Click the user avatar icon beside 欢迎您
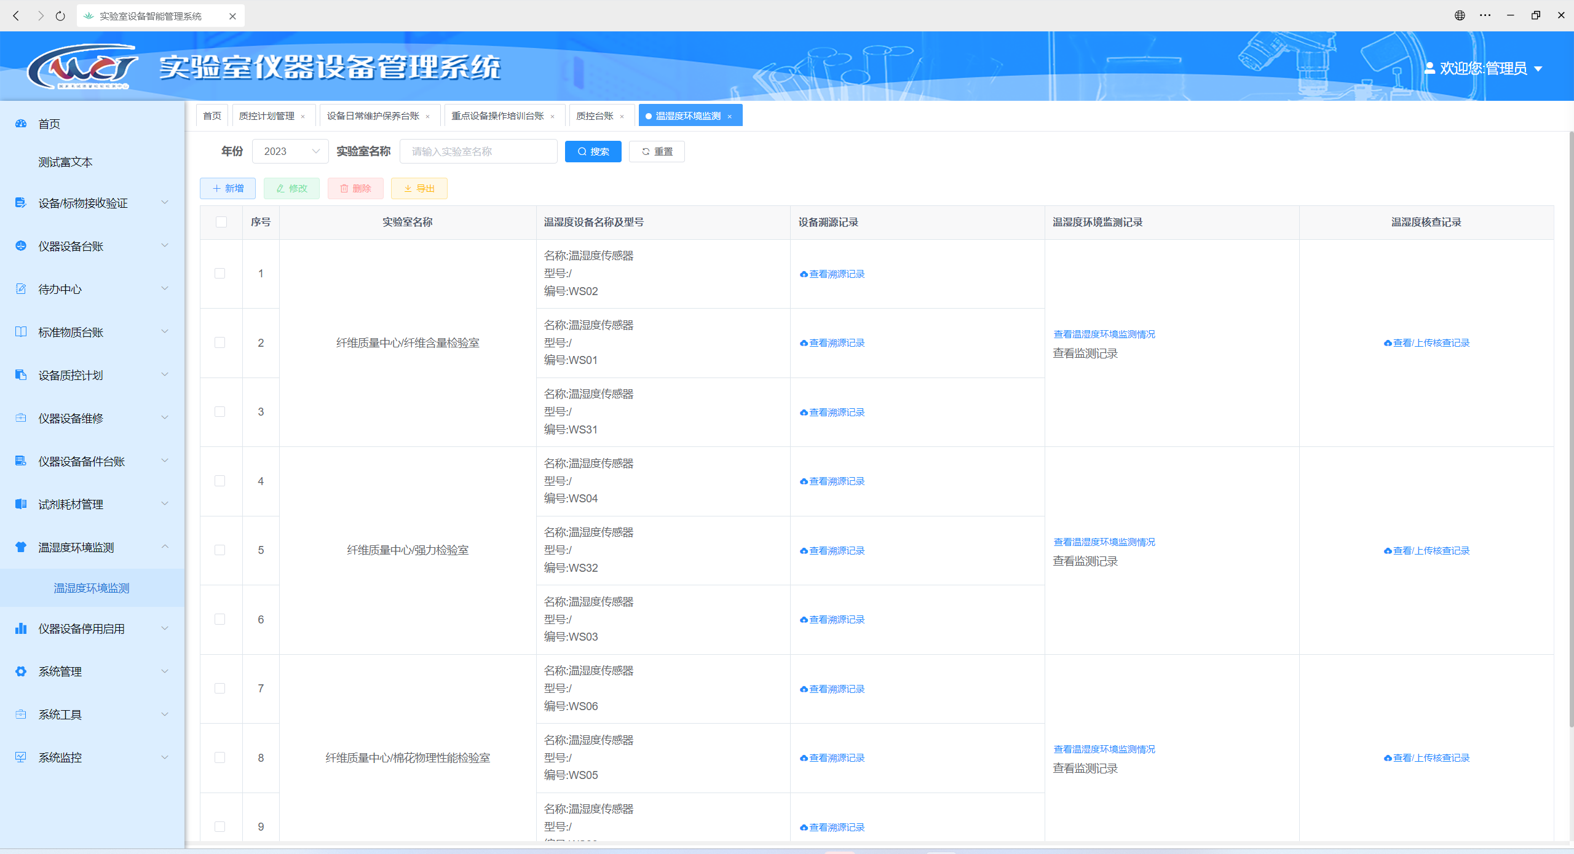Image resolution: width=1574 pixels, height=854 pixels. (1430, 68)
